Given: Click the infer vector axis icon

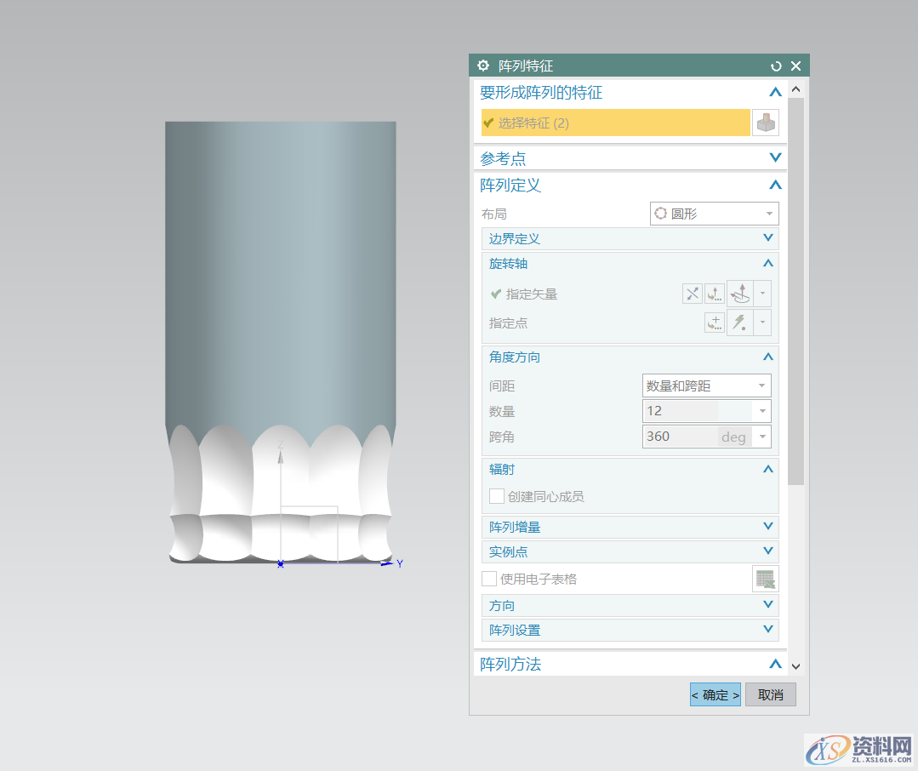Looking at the screenshot, I should [x=739, y=294].
